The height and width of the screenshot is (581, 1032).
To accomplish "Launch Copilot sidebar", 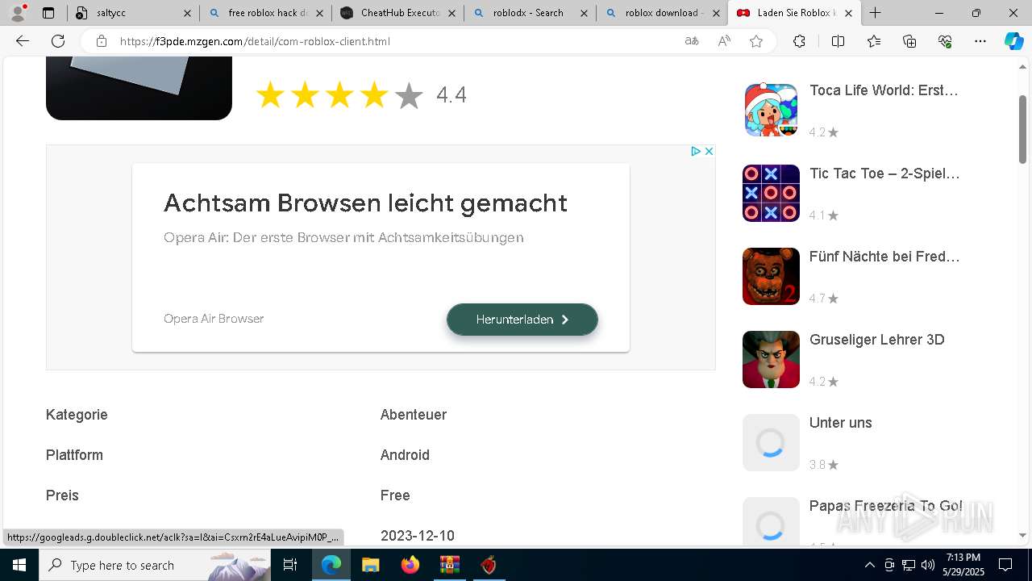I will pos(1013,41).
